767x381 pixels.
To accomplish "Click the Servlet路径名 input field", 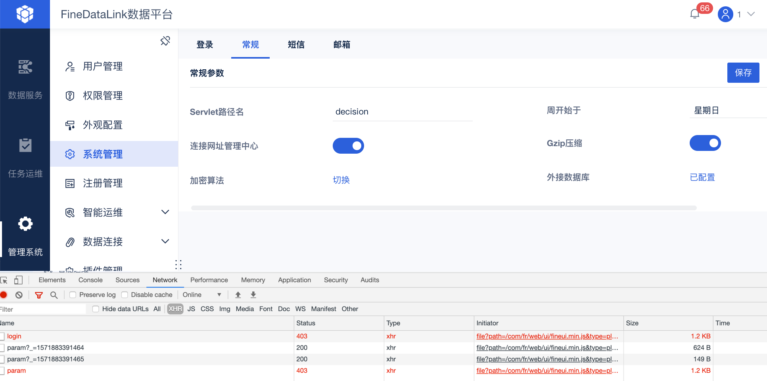I will (402, 112).
